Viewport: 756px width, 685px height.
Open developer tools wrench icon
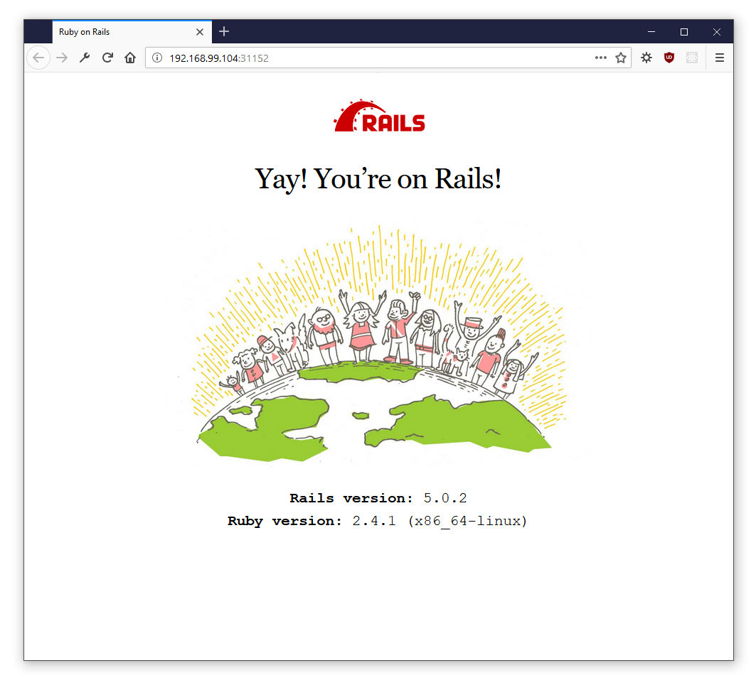pyautogui.click(x=85, y=58)
